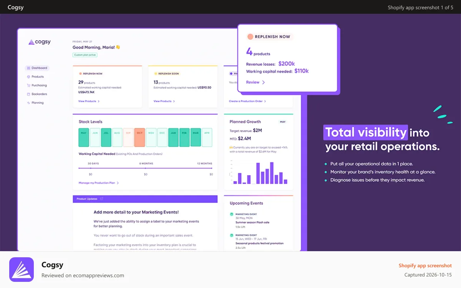Click the orange Replenish Now popup dot
This screenshot has width=461, height=288.
tap(250, 36)
